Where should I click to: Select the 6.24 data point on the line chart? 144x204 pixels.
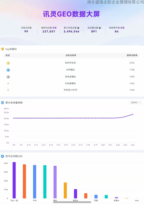133,114
